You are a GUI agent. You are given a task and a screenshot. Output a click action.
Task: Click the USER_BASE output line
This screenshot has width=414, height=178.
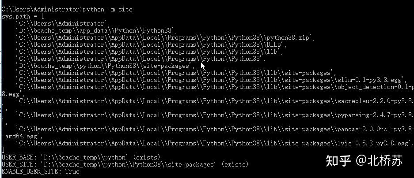pos(81,157)
